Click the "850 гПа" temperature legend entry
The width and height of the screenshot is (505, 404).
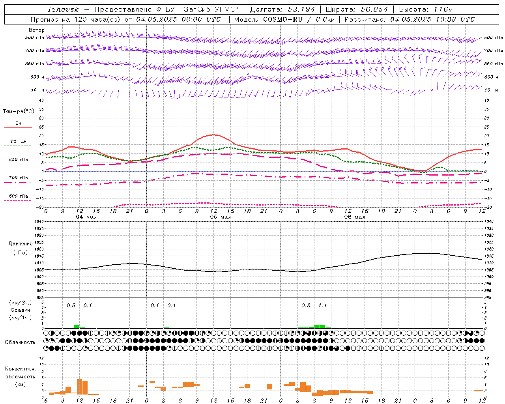tap(18, 160)
